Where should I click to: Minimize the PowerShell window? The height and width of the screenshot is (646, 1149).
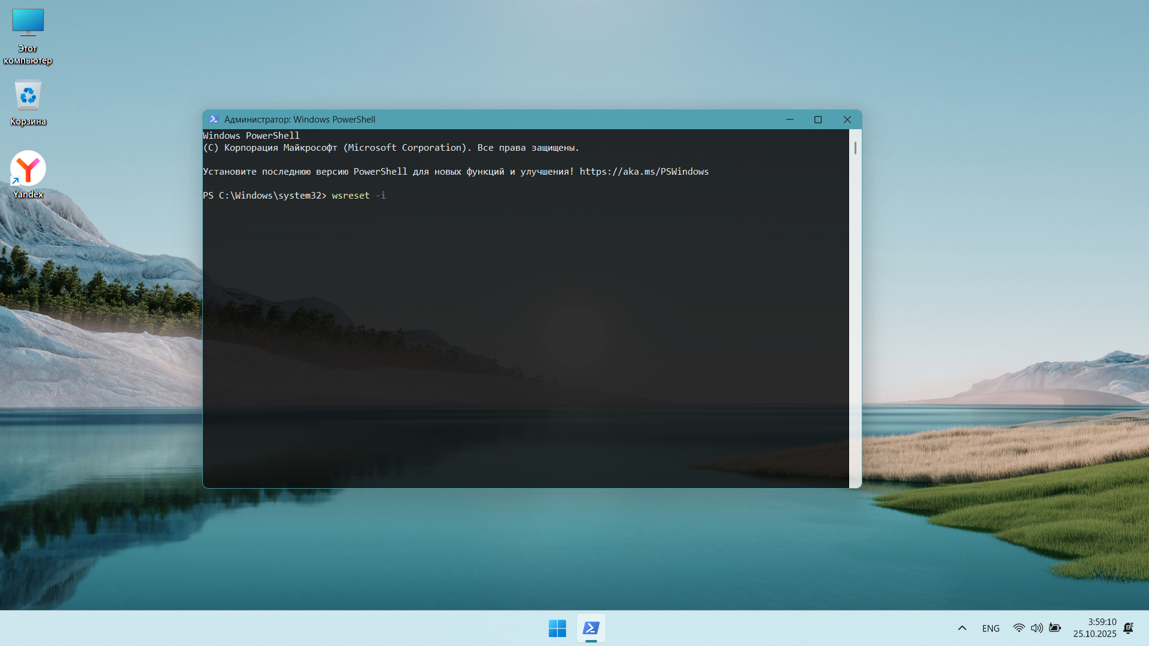[x=790, y=120]
